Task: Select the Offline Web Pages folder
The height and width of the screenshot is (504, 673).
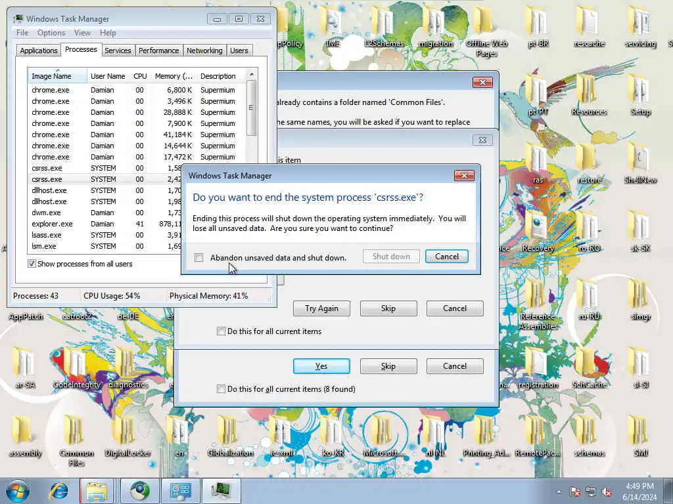Action: pyautogui.click(x=486, y=30)
